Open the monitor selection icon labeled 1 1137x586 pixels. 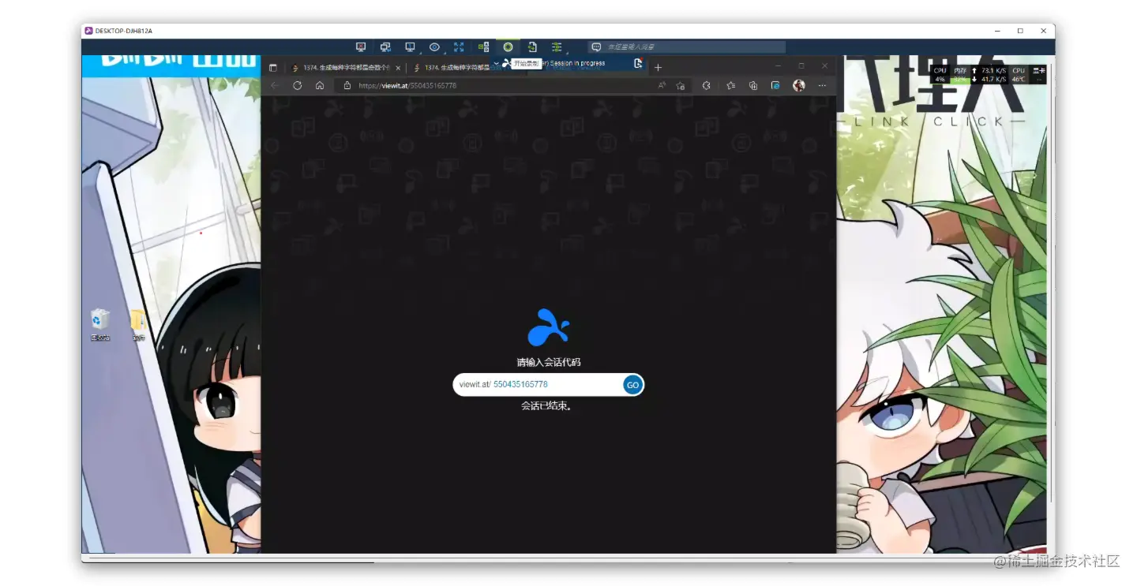[x=410, y=47]
